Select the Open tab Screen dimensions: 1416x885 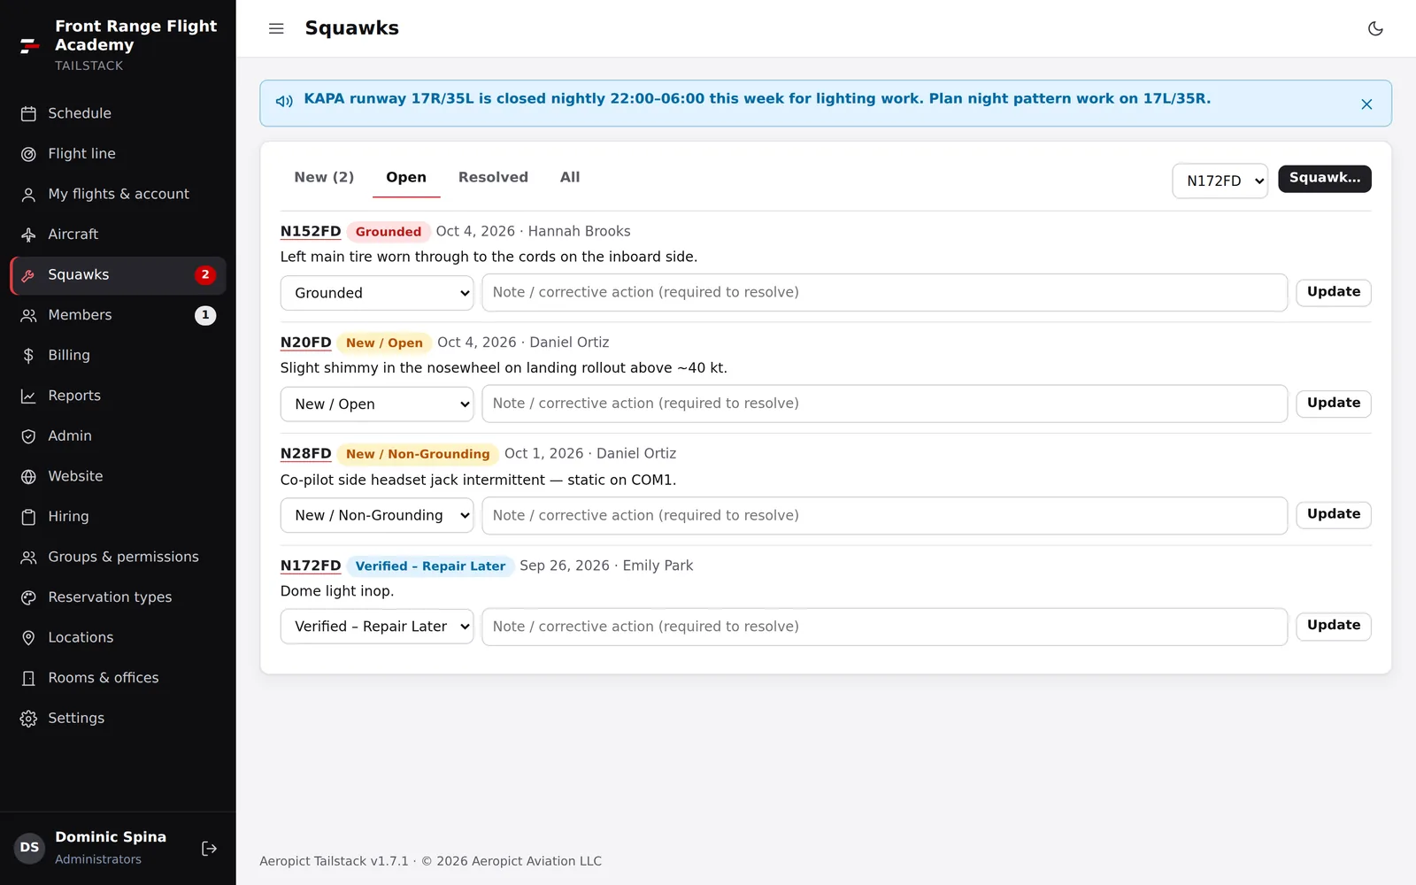406,177
